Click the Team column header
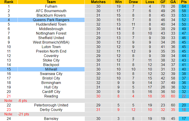Viewport: 189px width, 121px height. tap(51, 2)
